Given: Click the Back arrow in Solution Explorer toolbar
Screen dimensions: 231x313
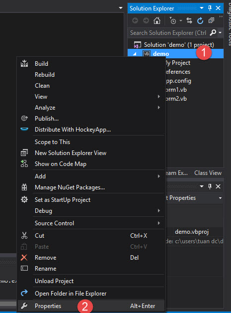Looking at the screenshot, I should pos(135,20).
